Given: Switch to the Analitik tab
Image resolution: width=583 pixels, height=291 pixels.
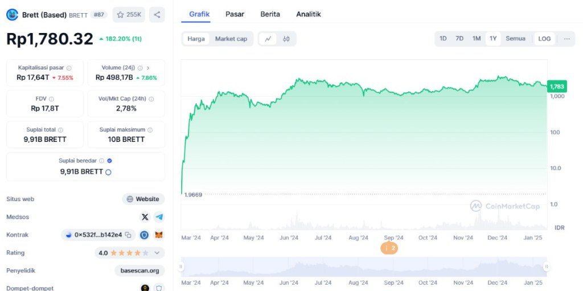Looking at the screenshot, I should pyautogui.click(x=309, y=14).
